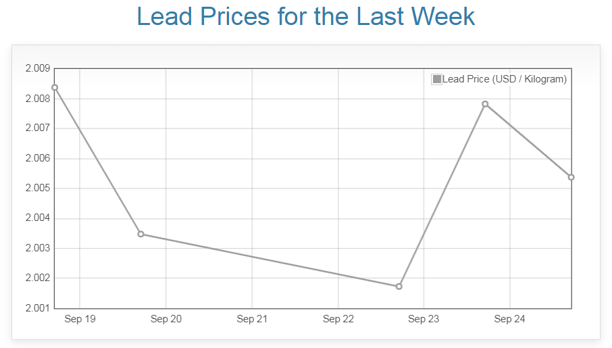Select the data point near 2.0035
The width and height of the screenshot is (612, 348).
point(141,234)
